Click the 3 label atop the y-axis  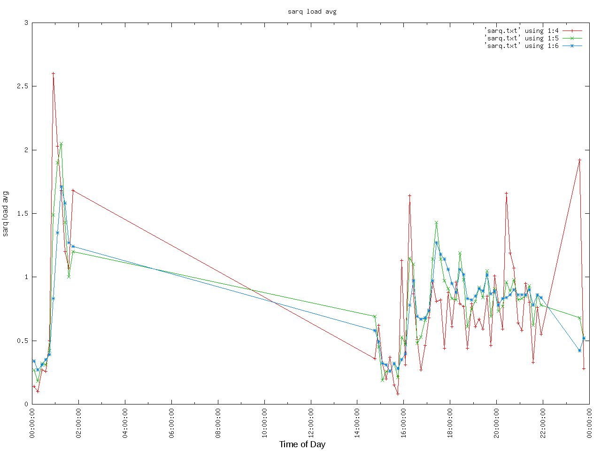(26, 23)
